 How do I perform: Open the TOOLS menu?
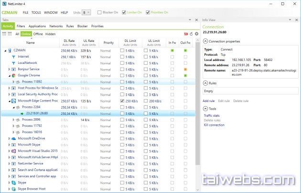36,12
